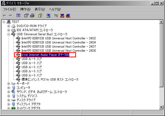165x116 pixels.
Task: Expand the ディスプレイ アダプタ node
Action: tap(9, 104)
